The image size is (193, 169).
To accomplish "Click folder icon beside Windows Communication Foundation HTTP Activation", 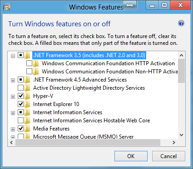I will click(x=36, y=63).
